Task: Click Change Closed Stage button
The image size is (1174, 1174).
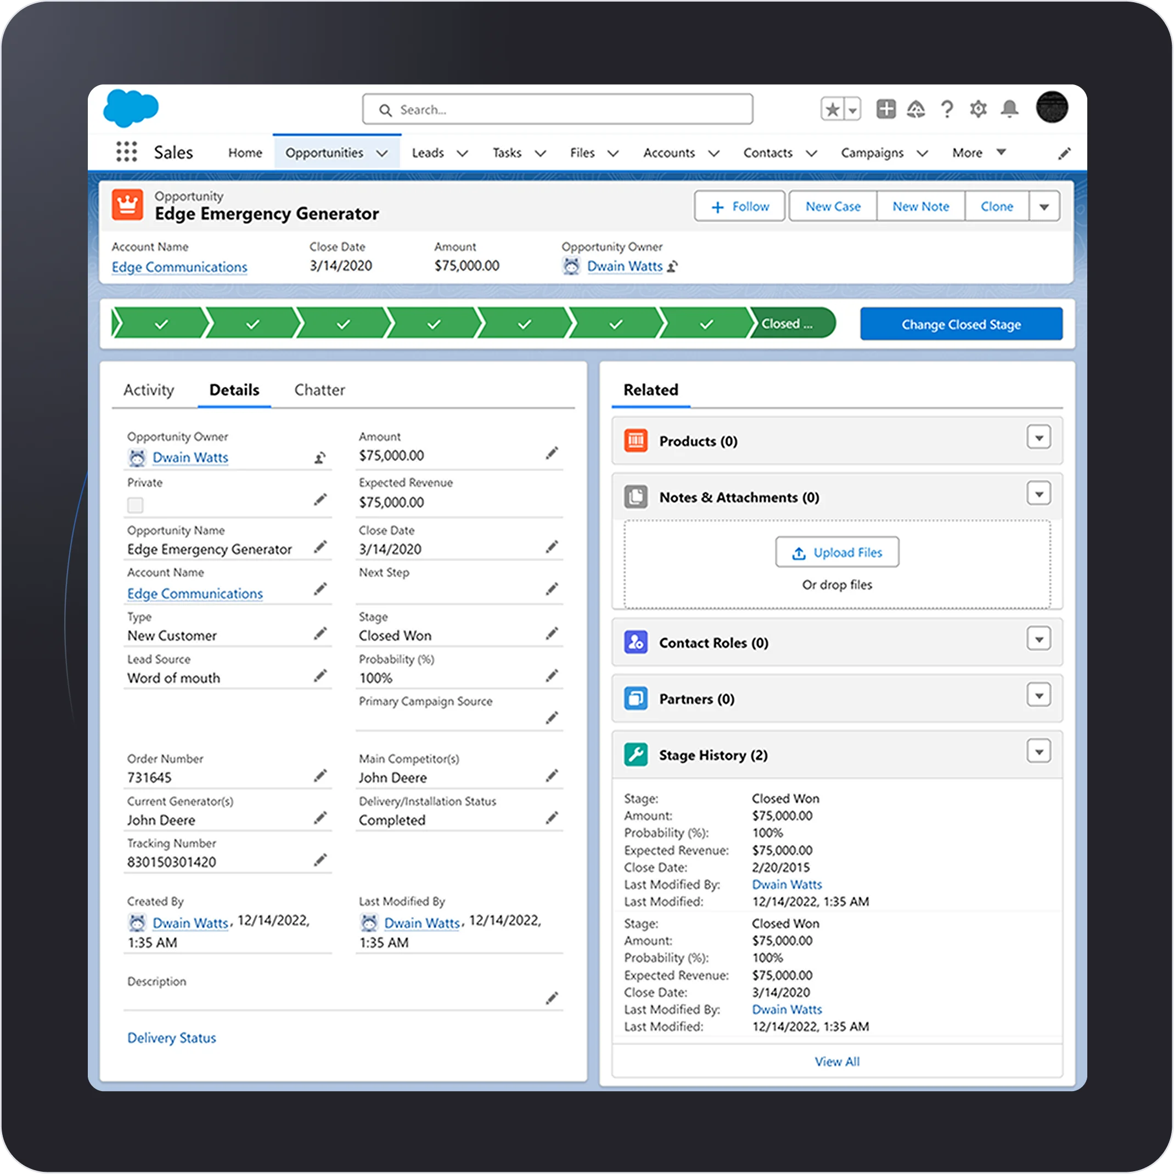Action: pyautogui.click(x=962, y=324)
